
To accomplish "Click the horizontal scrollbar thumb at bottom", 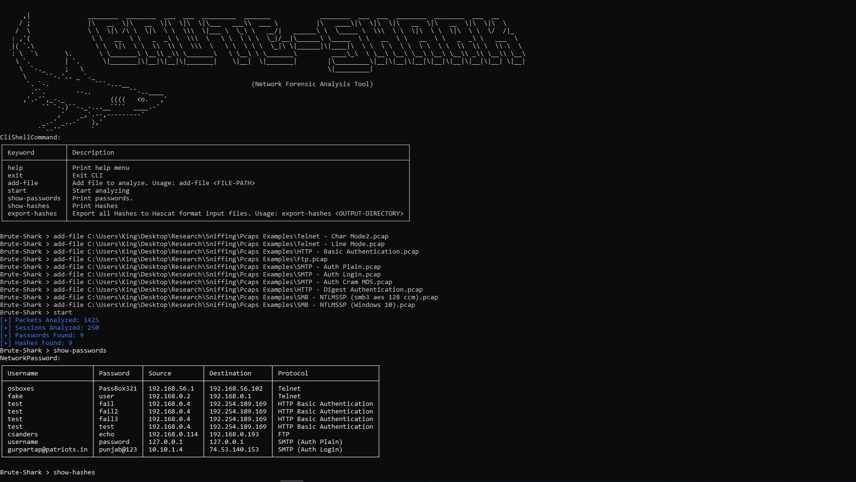I will point(292,481).
